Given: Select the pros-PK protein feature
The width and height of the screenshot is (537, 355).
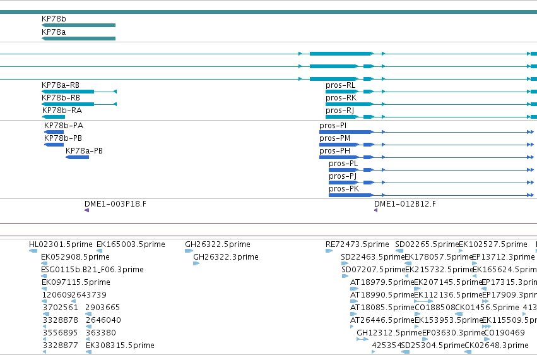Looking at the screenshot, I should pos(431,195).
